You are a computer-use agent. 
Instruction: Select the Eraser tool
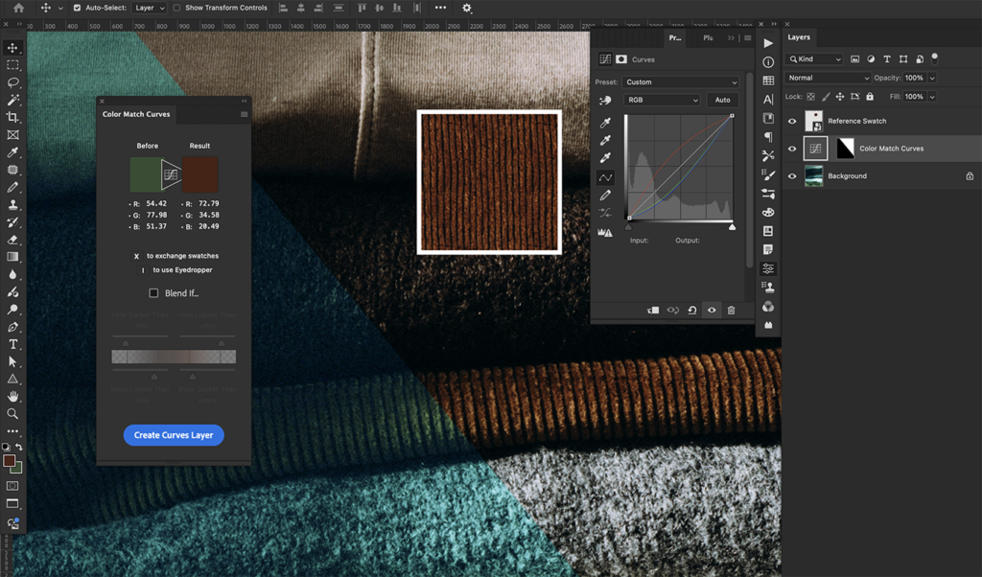coord(13,240)
